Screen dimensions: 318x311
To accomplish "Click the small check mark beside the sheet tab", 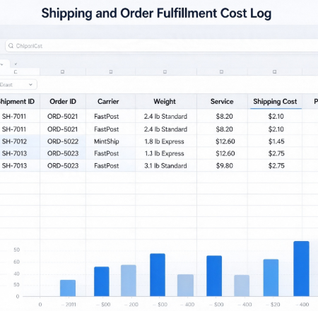I will click(16, 64).
